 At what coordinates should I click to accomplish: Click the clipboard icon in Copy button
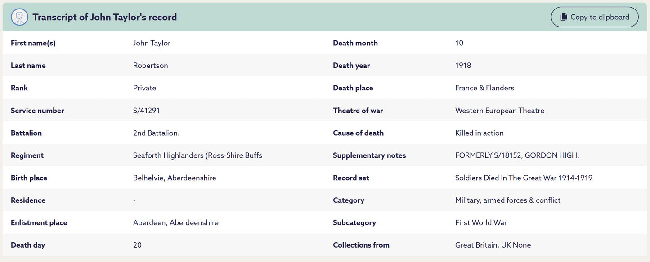[564, 17]
